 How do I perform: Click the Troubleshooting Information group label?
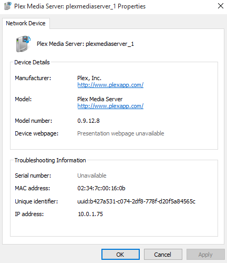click(x=50, y=160)
